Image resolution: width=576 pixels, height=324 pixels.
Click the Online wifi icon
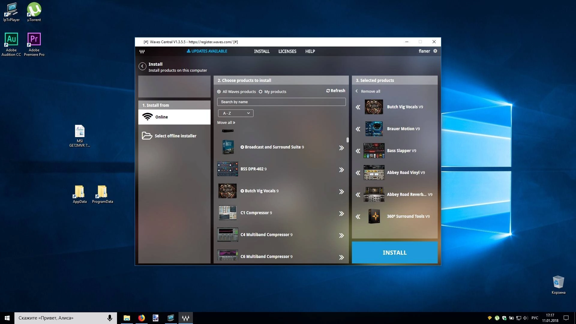[x=147, y=117]
